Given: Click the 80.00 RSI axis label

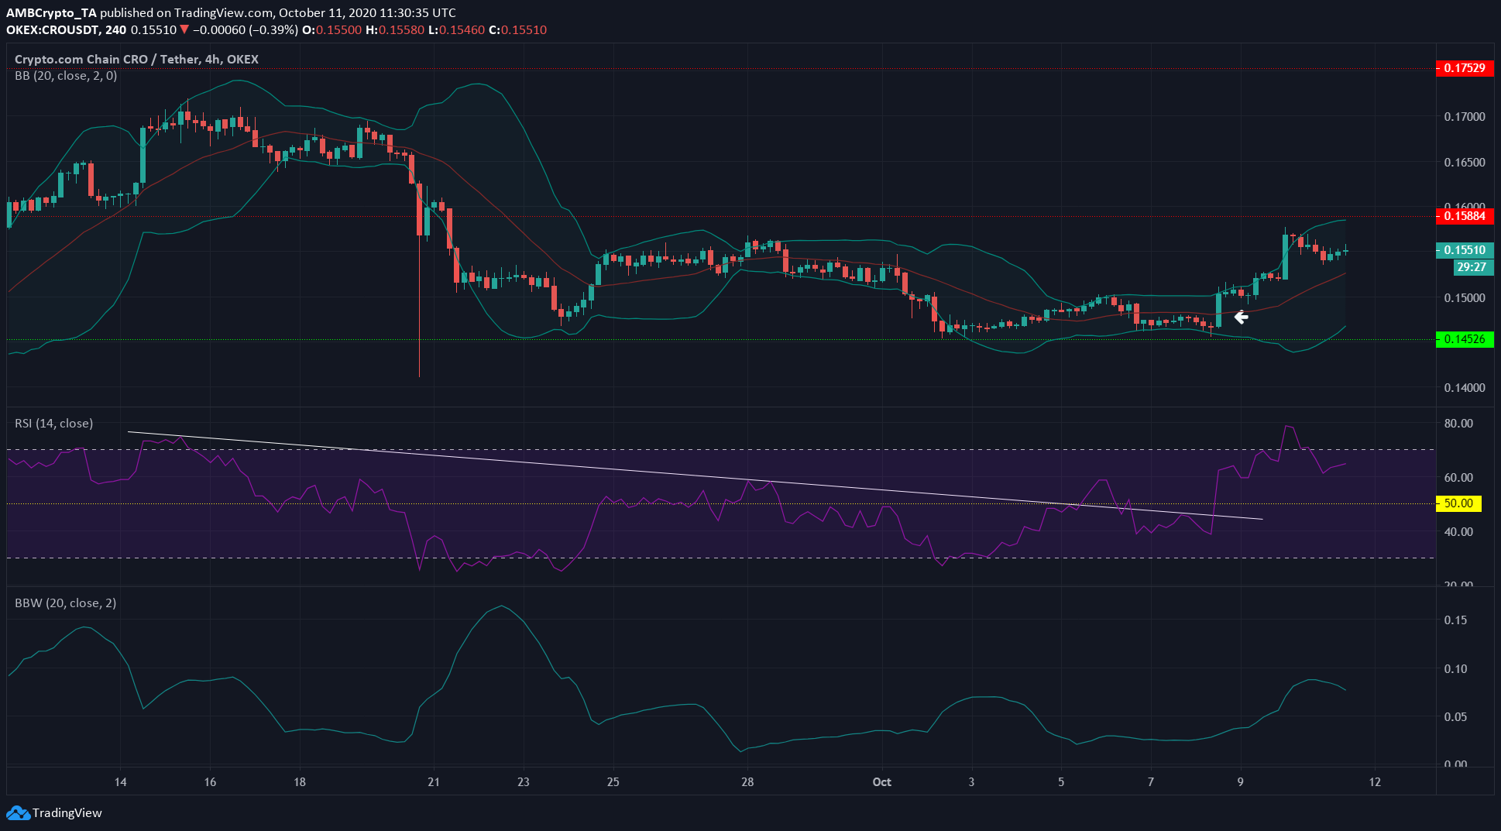Looking at the screenshot, I should [x=1459, y=424].
